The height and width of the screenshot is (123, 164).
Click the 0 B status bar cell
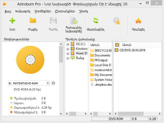[x=140, y=119]
